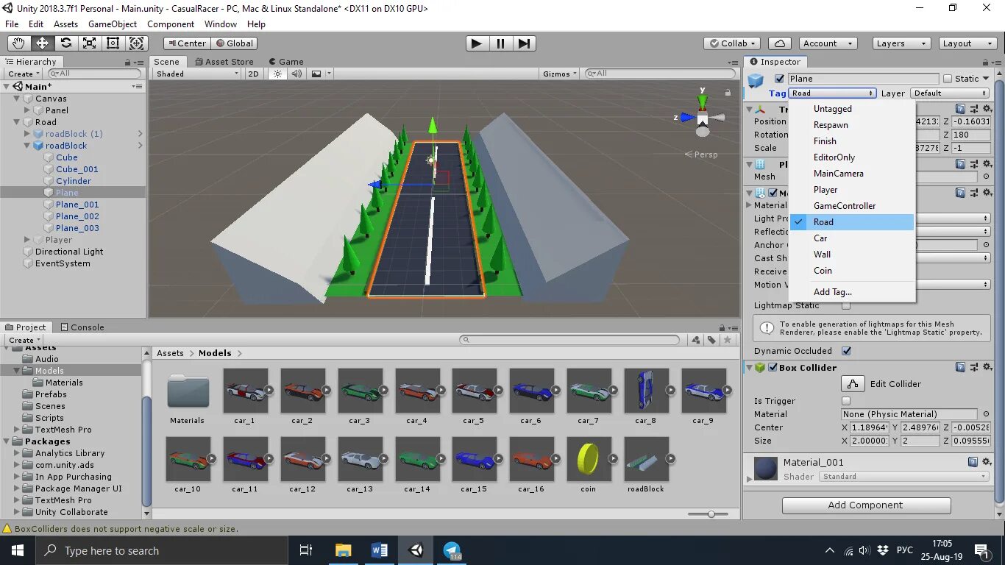The height and width of the screenshot is (565, 1005).
Task: Open the GameObject menu
Action: [x=113, y=24]
